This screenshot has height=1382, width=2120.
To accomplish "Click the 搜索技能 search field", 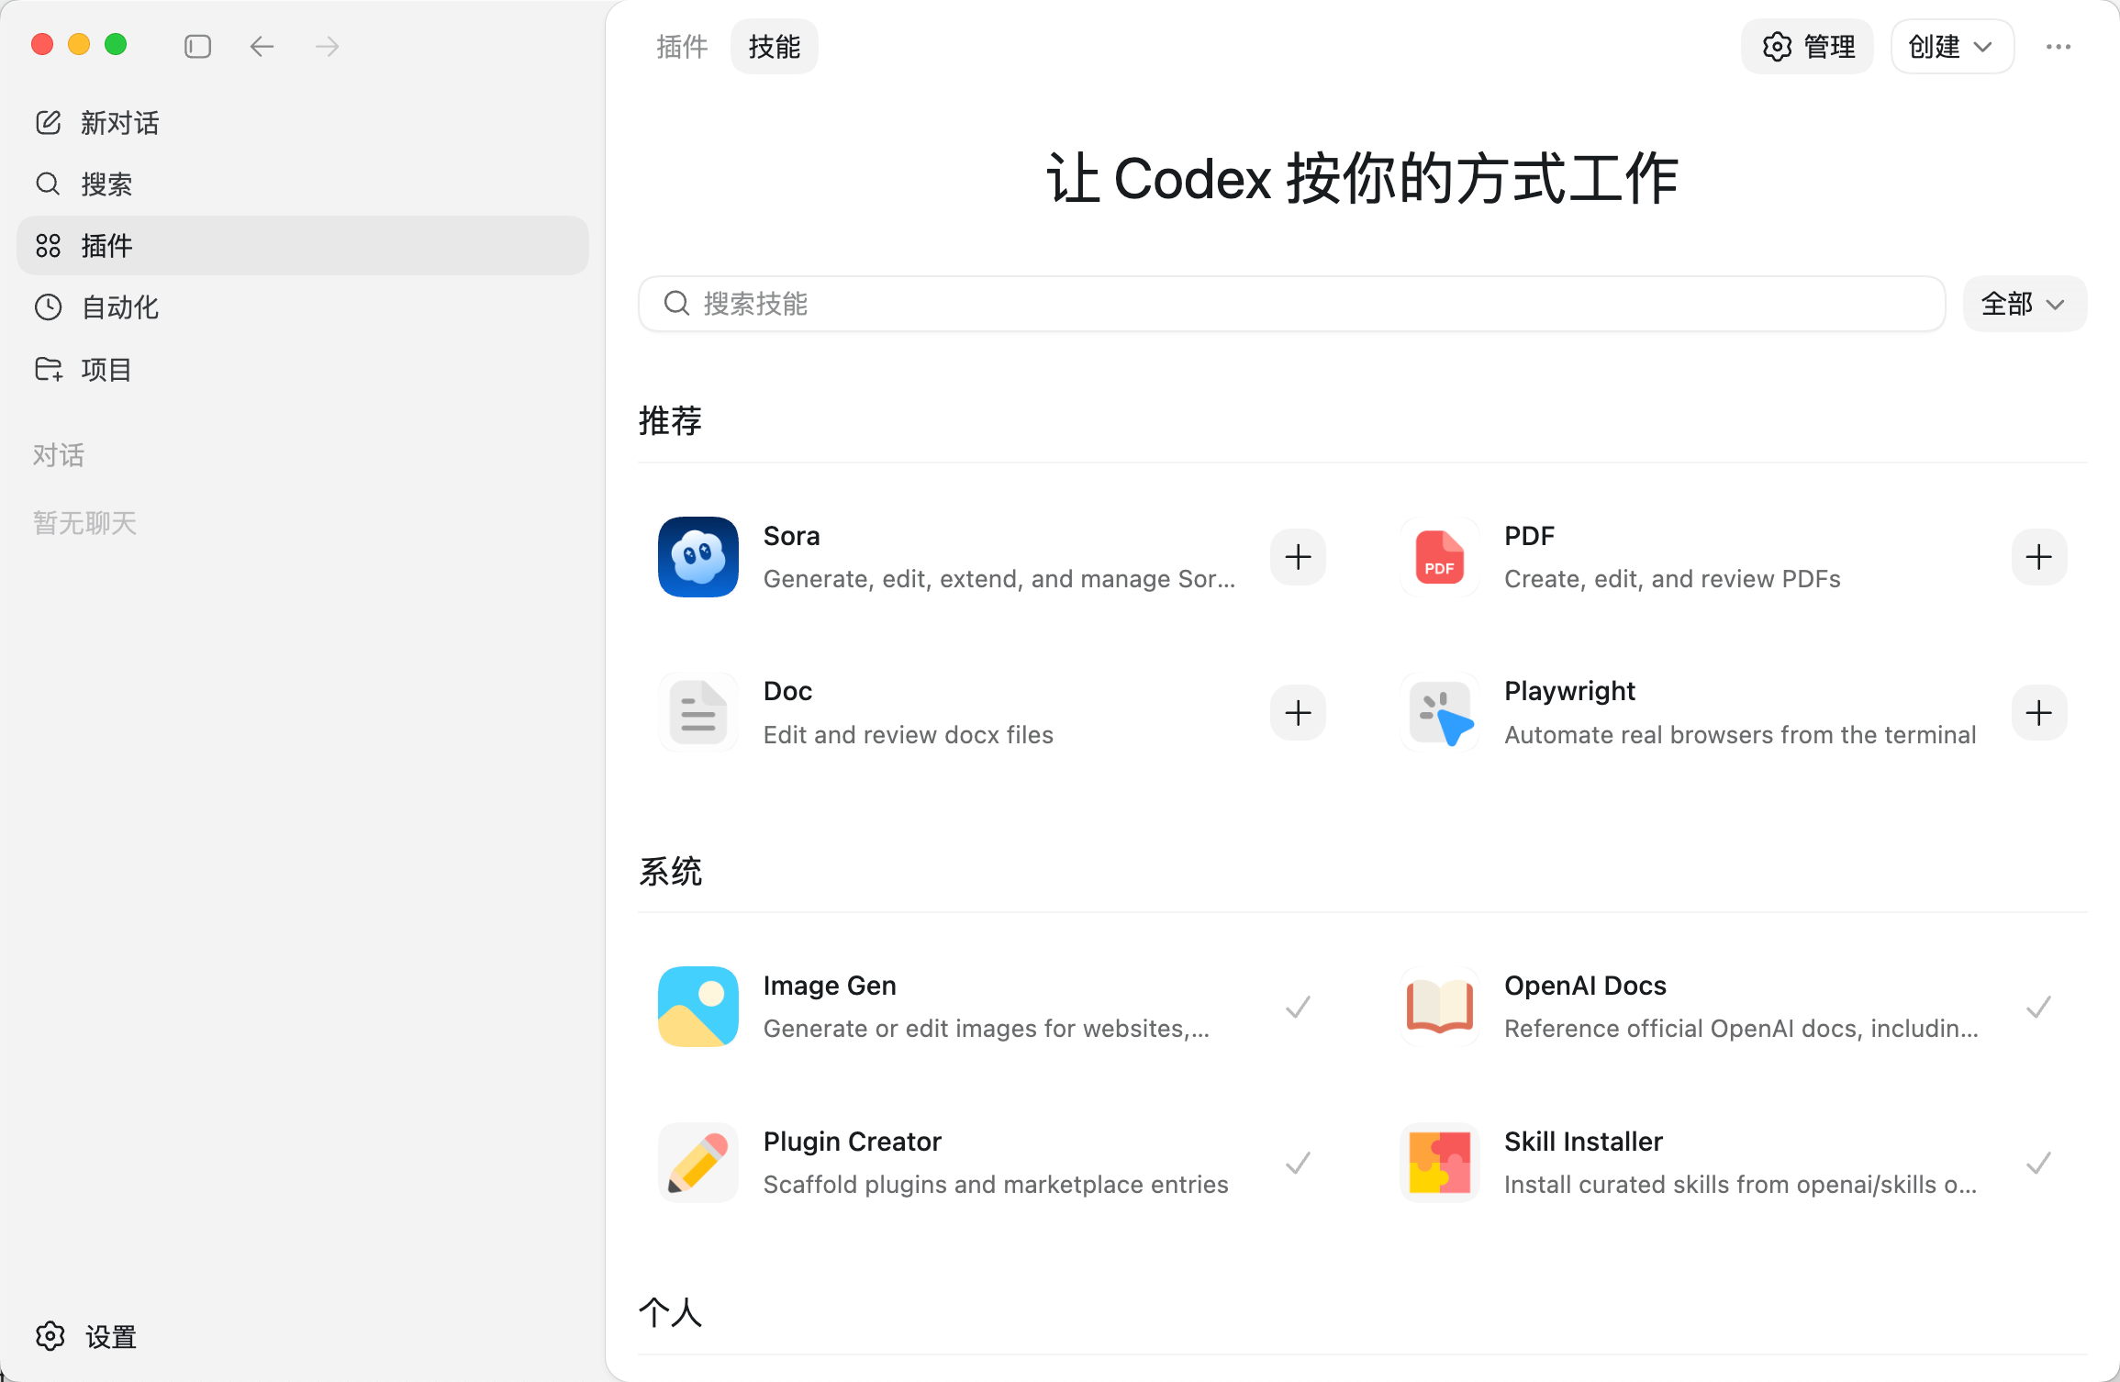I will (1291, 304).
